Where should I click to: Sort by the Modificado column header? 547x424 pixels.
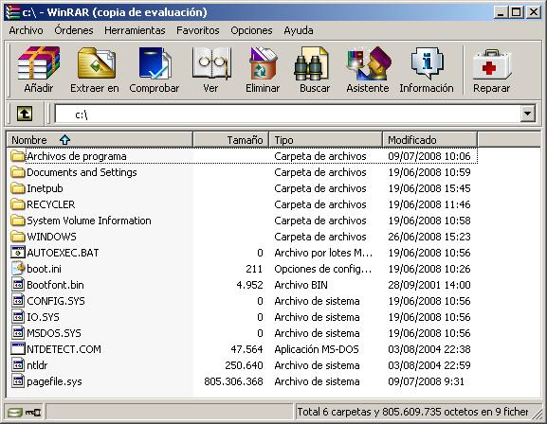pyautogui.click(x=429, y=140)
